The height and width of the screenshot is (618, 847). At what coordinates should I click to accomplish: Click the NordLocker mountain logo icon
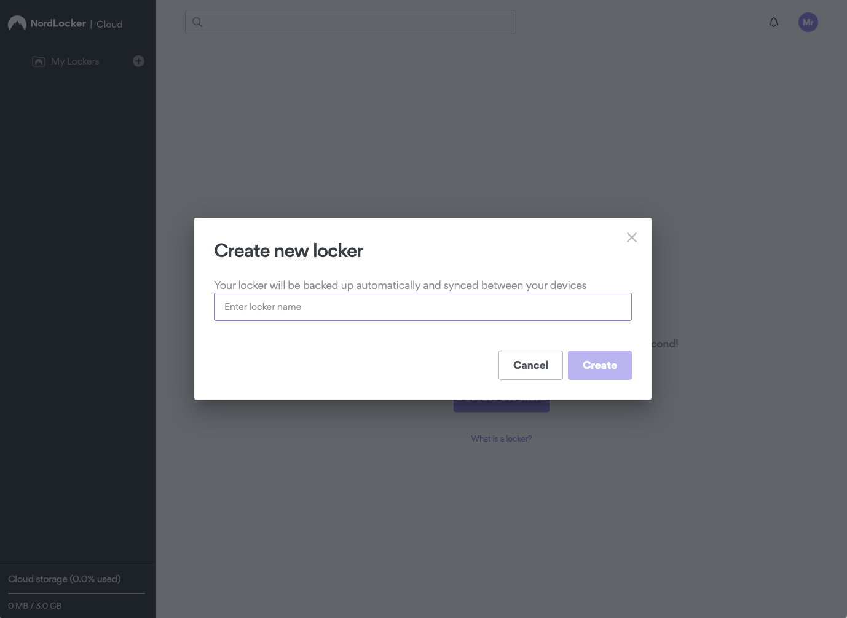click(x=17, y=23)
